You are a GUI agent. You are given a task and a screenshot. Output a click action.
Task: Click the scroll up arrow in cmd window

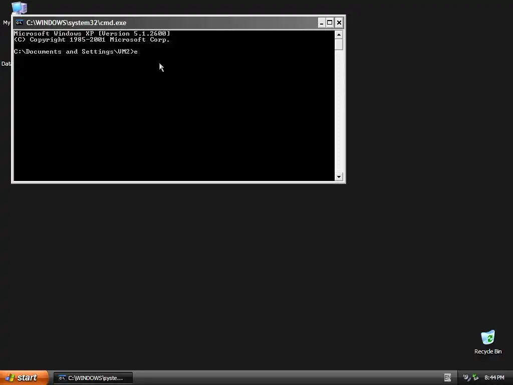click(x=339, y=35)
